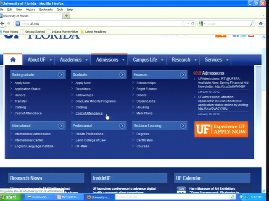The image size is (269, 201).
Task: Click the Firefox forward arrow button
Action: point(9,23)
